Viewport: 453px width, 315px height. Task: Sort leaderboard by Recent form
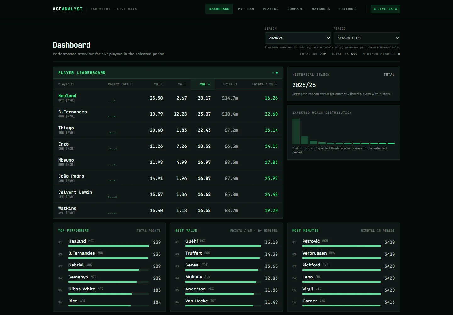coord(120,84)
